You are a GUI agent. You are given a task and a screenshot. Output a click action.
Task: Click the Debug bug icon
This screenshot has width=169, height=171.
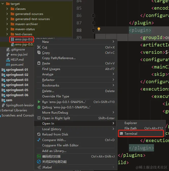pyautogui.click(x=39, y=107)
